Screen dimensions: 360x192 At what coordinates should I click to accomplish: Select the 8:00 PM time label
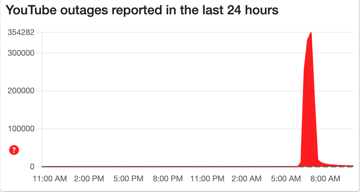click(x=167, y=179)
